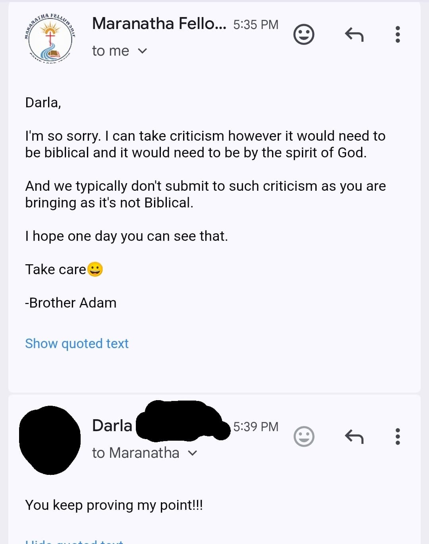
Task: Show quoted text in Brother Adam's email
Action: point(77,343)
